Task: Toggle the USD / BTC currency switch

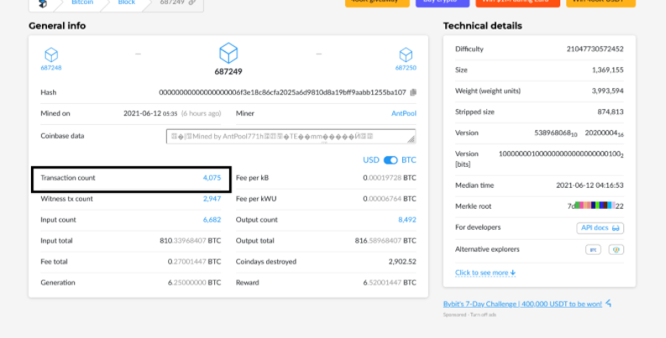Action: [391, 160]
